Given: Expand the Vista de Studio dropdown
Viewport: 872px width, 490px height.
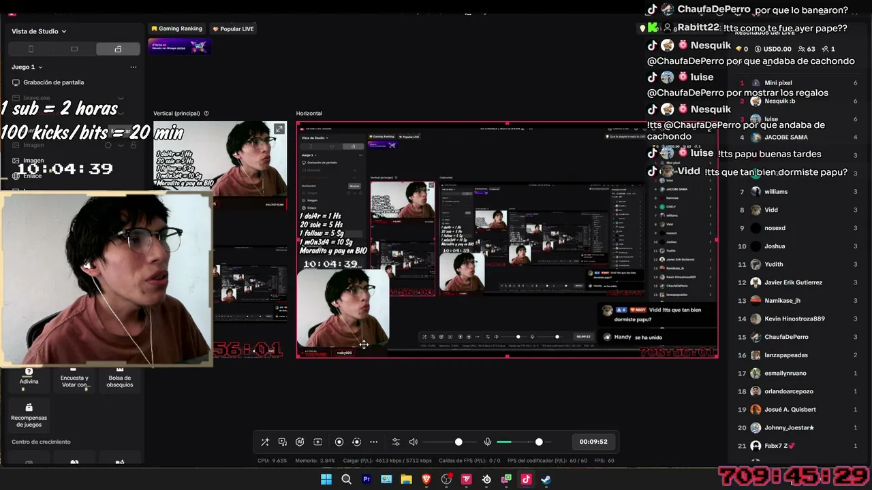Looking at the screenshot, I should [39, 31].
